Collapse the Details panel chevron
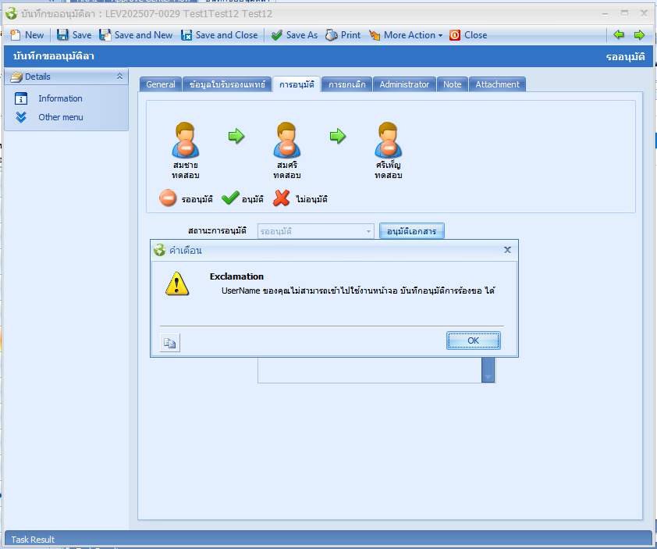 (x=119, y=77)
